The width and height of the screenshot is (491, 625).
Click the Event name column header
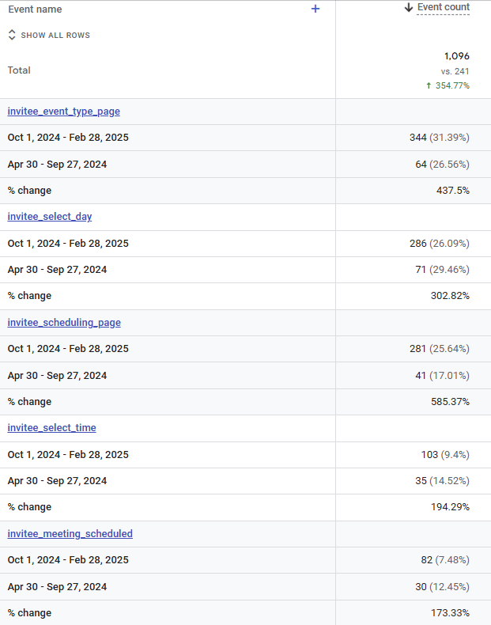(x=35, y=9)
